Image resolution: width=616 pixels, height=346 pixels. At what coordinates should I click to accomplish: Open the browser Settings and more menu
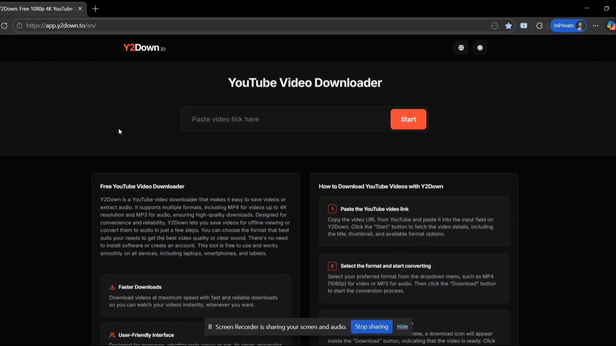[596, 26]
